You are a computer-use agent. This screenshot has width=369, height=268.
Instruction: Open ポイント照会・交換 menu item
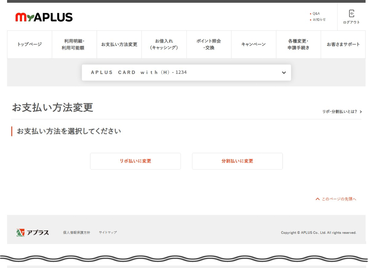209,44
